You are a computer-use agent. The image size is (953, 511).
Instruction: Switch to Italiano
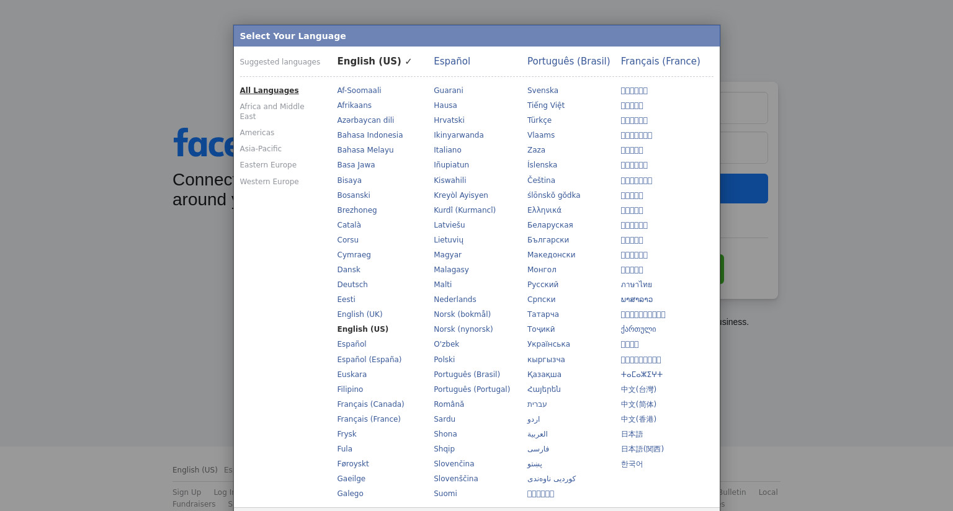pos(447,150)
